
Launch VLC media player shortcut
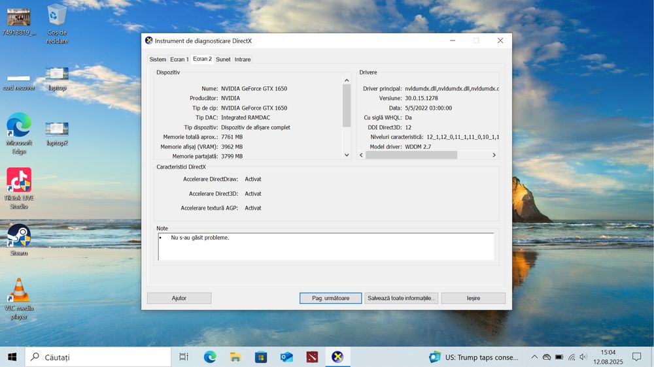pos(19,298)
